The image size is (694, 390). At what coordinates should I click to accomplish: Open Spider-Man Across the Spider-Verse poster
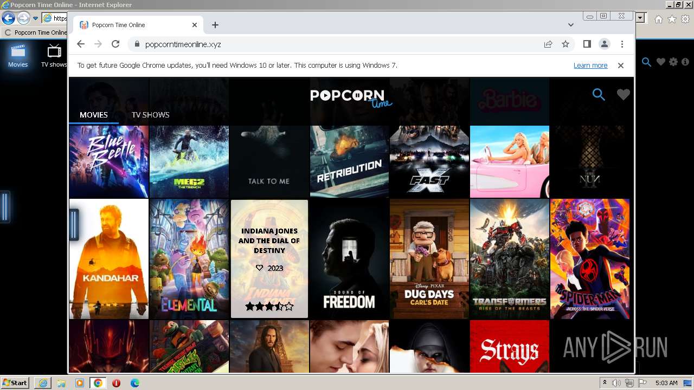point(590,259)
